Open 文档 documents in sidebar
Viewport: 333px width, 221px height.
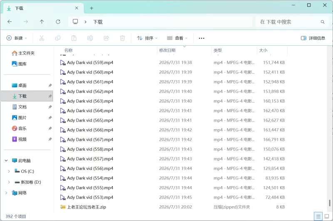(x=19, y=107)
